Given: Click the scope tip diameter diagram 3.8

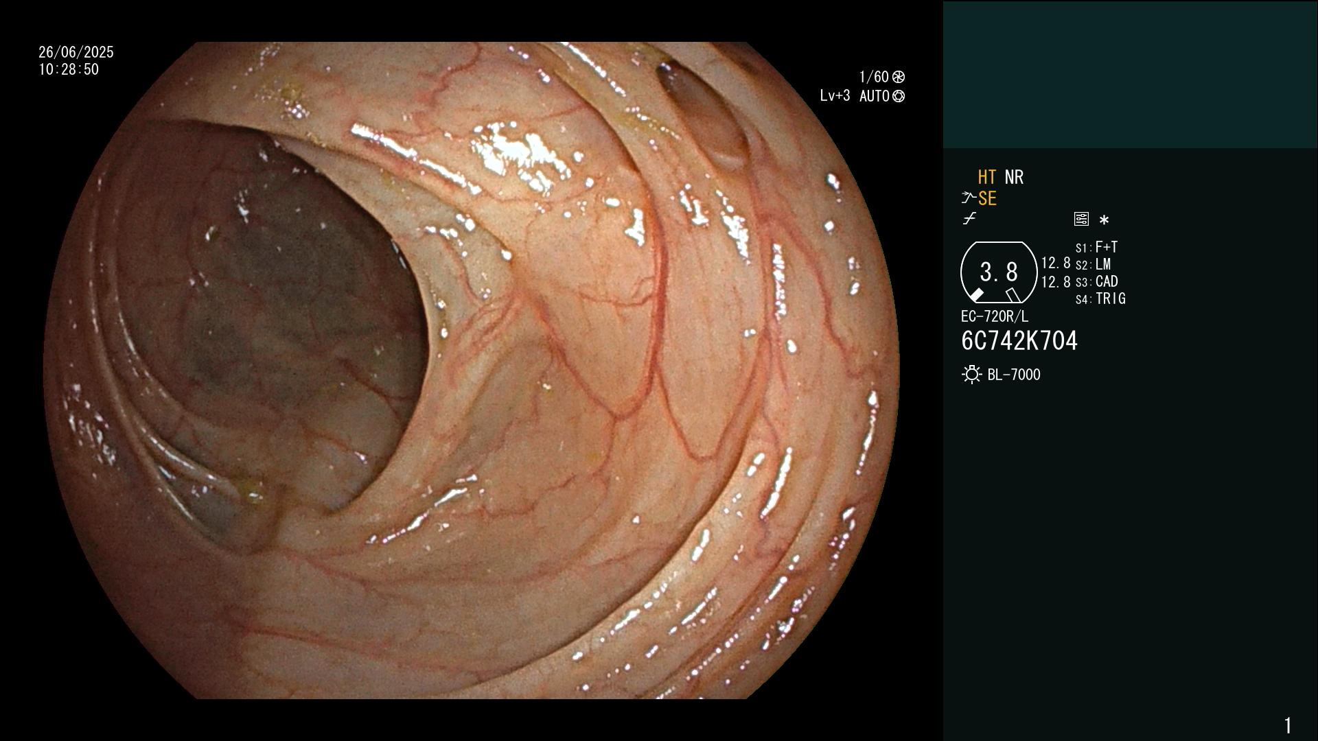Looking at the screenshot, I should (x=999, y=272).
